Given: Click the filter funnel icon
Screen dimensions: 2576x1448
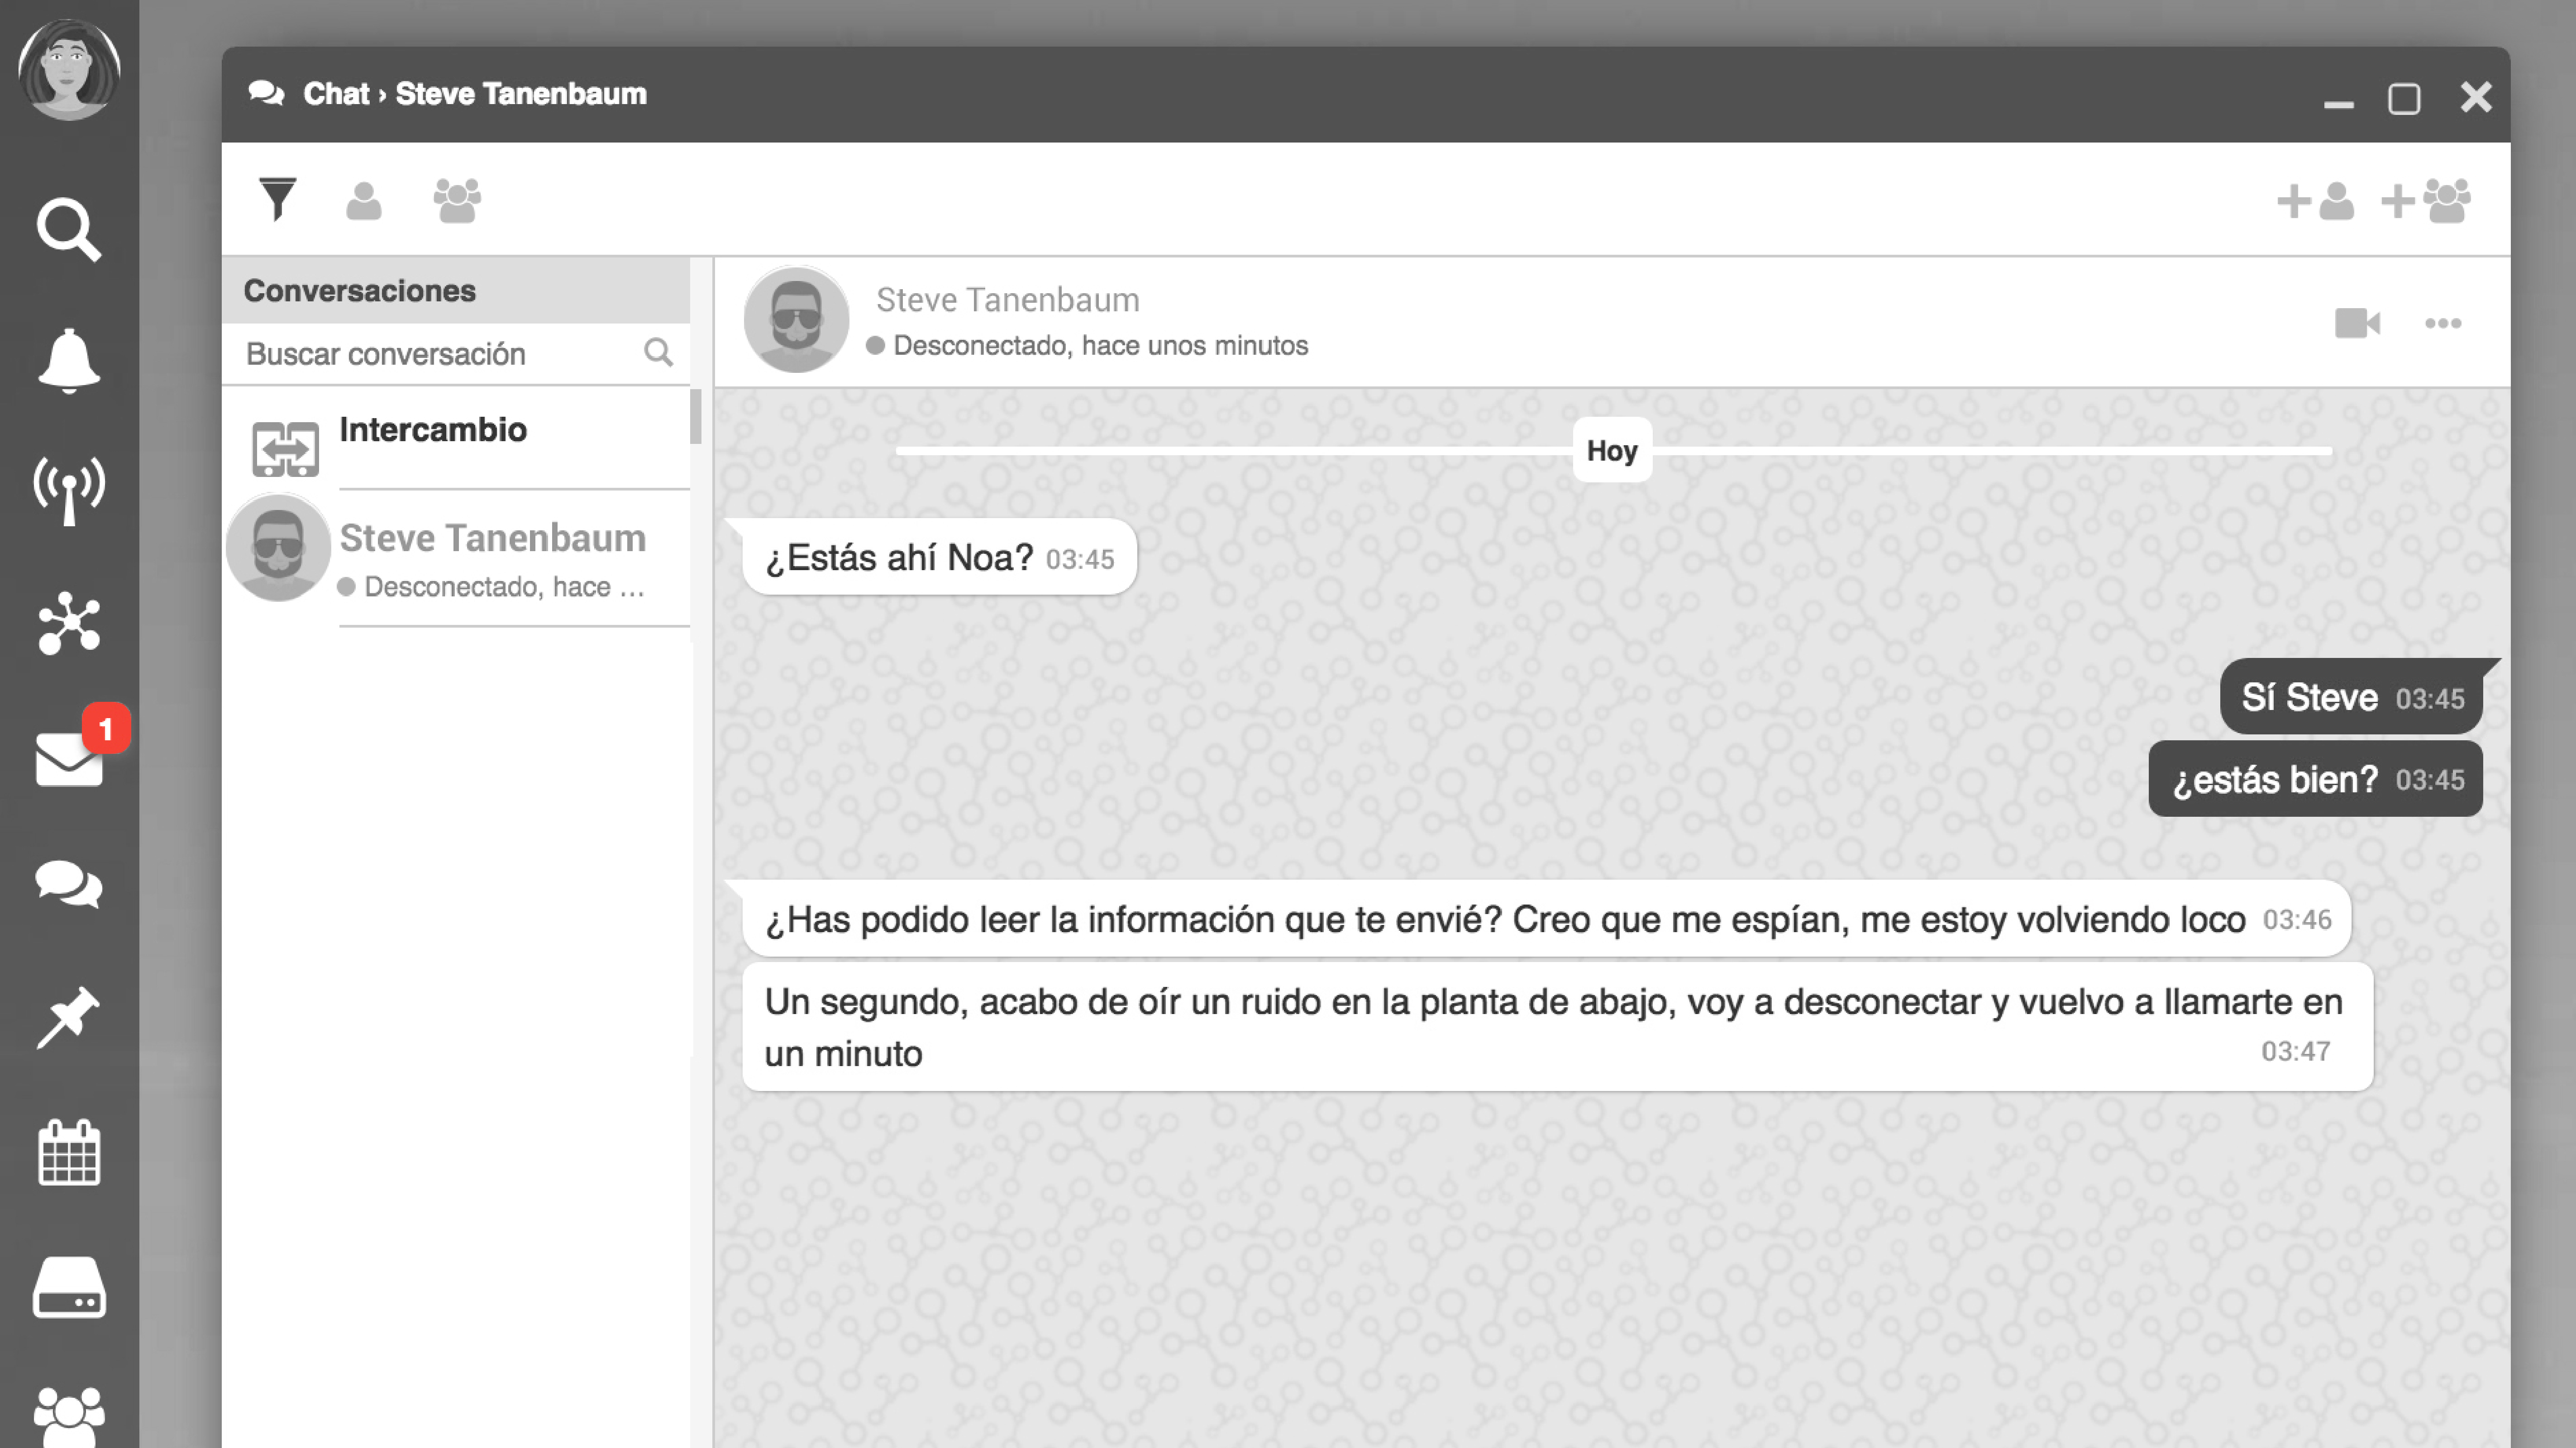Looking at the screenshot, I should [x=277, y=199].
